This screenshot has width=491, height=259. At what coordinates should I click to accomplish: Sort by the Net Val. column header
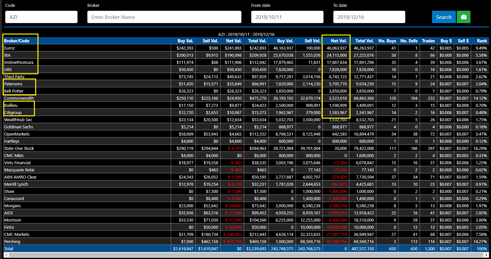click(234, 41)
